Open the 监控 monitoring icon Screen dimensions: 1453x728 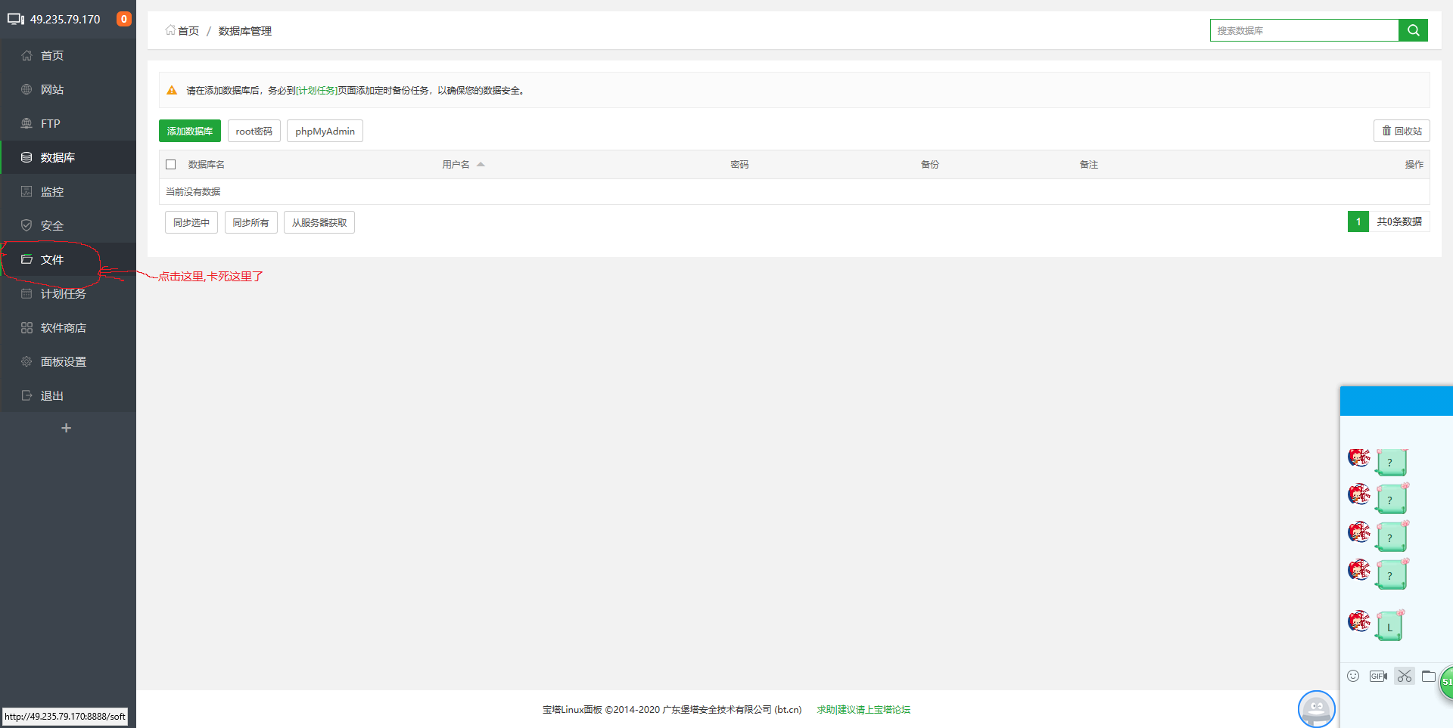(26, 191)
